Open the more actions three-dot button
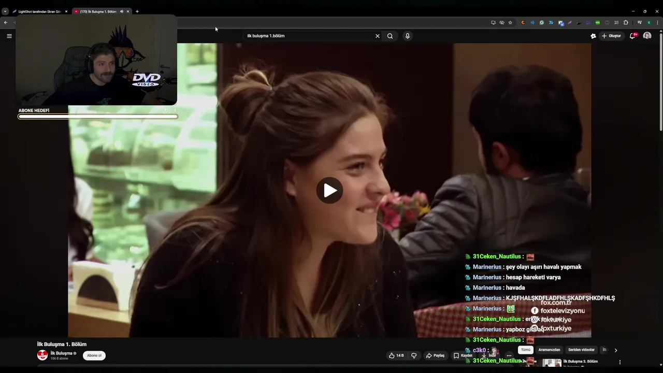The image size is (663, 373). coord(509,355)
